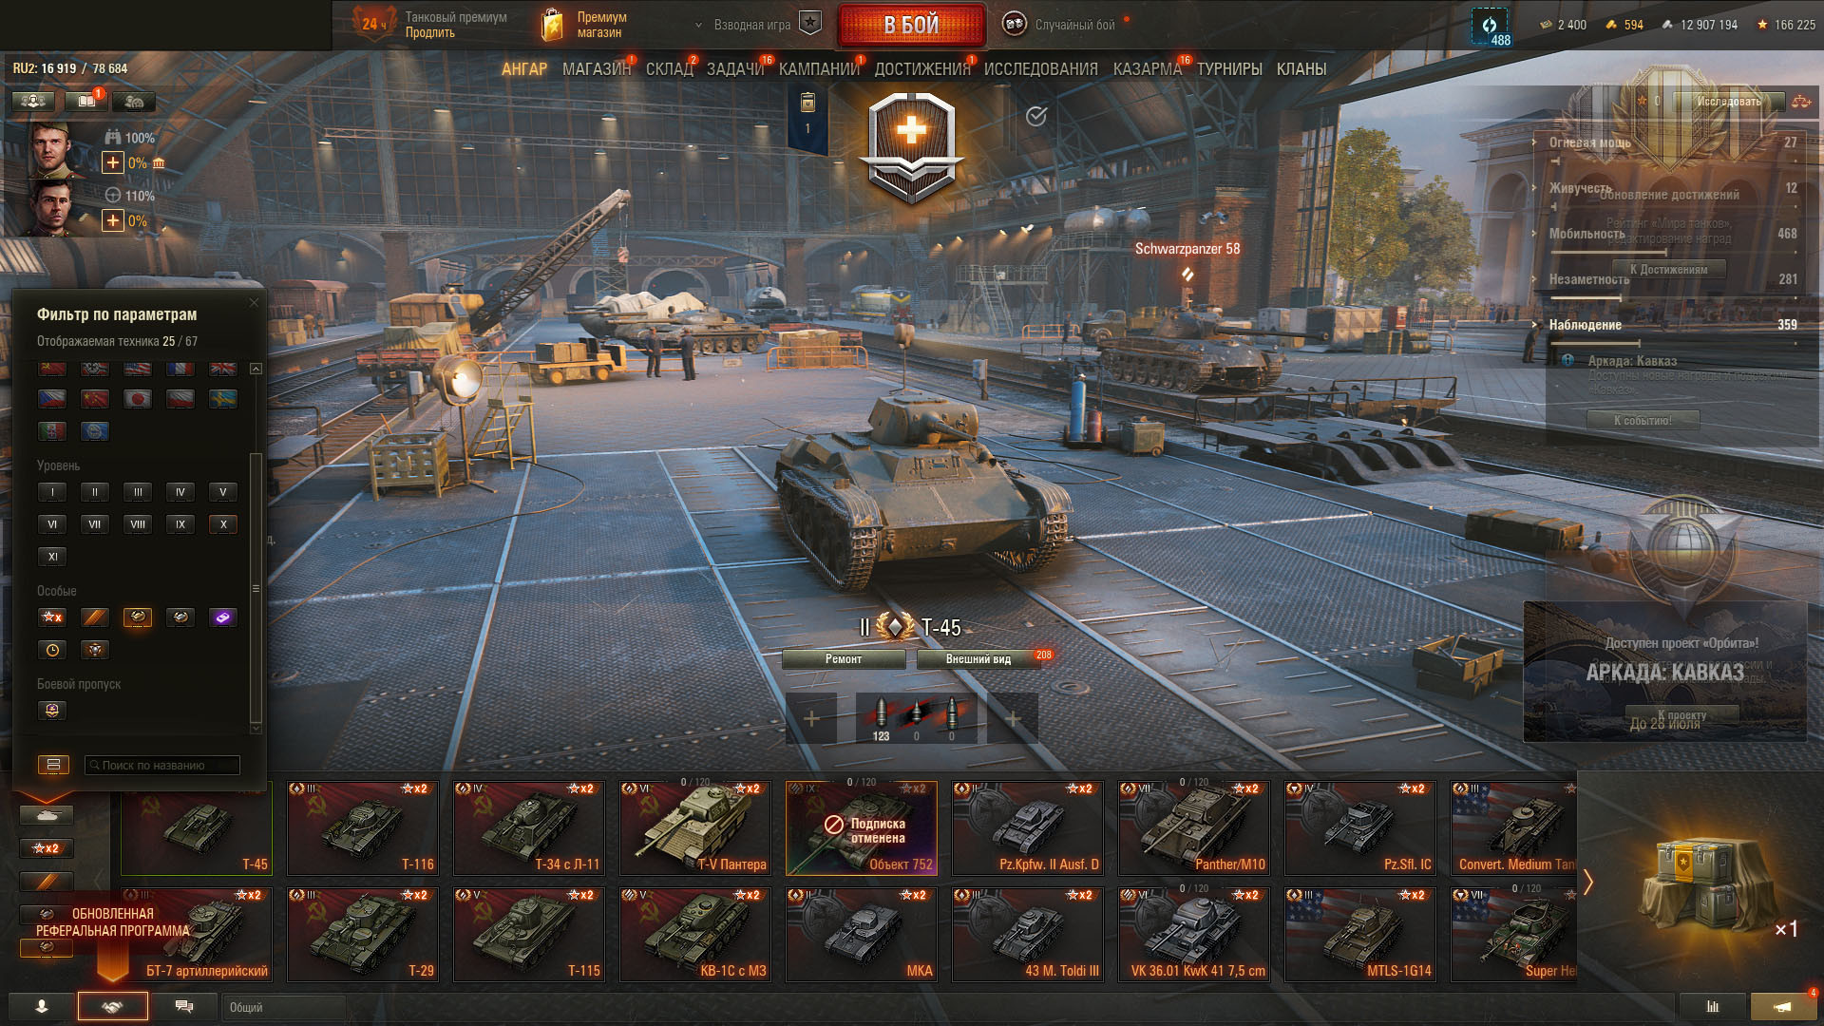Expand the Взводная игра dropdown arrow
This screenshot has height=1026, width=1824.
coord(698,26)
